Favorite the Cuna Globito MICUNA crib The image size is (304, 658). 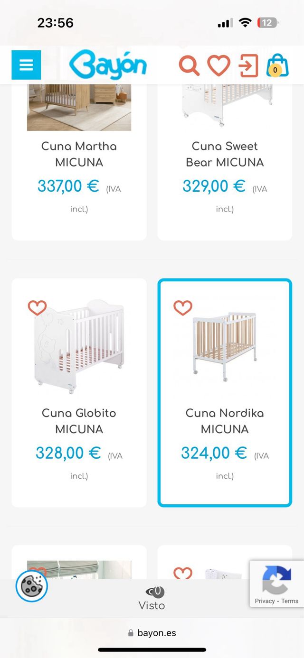[x=37, y=307]
